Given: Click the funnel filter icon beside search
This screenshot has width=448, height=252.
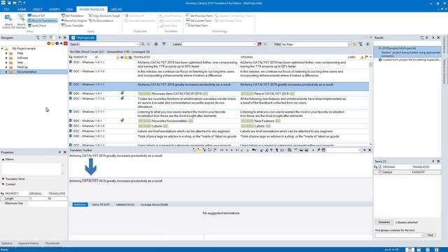Looking at the screenshot, I should [164, 44].
